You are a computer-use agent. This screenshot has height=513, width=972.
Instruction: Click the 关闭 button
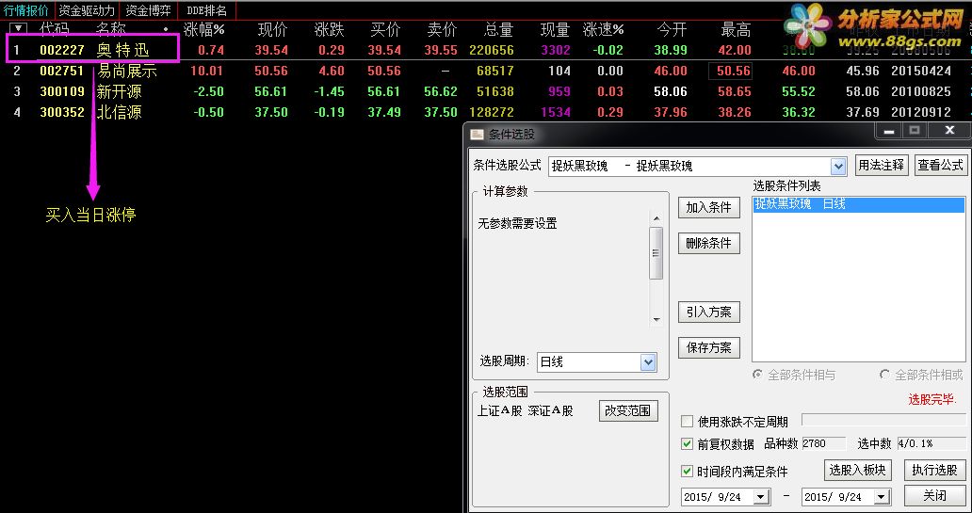[x=934, y=496]
